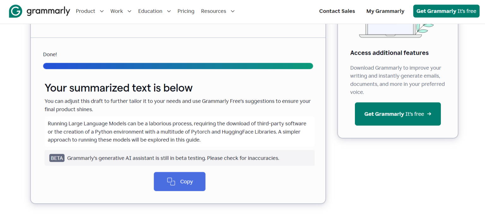Click the Grammarly wordmark next to the logo

tap(49, 11)
